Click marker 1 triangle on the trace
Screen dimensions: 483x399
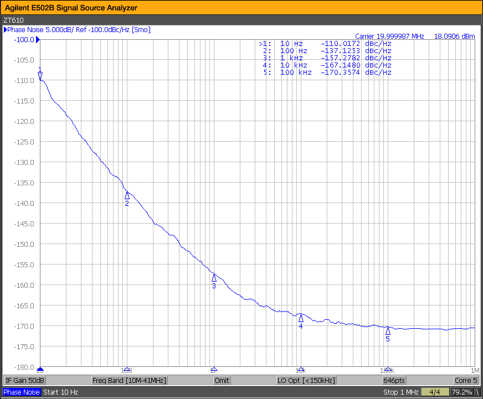click(x=40, y=76)
